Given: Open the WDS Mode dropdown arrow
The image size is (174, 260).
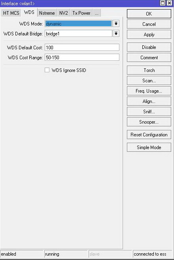Looking at the screenshot, I should coord(116,23).
